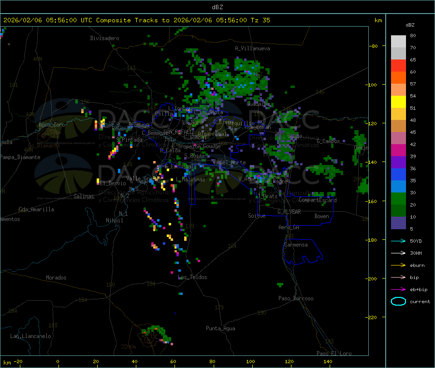Click the blue 35 dBZ legend swatch

[x=398, y=174]
